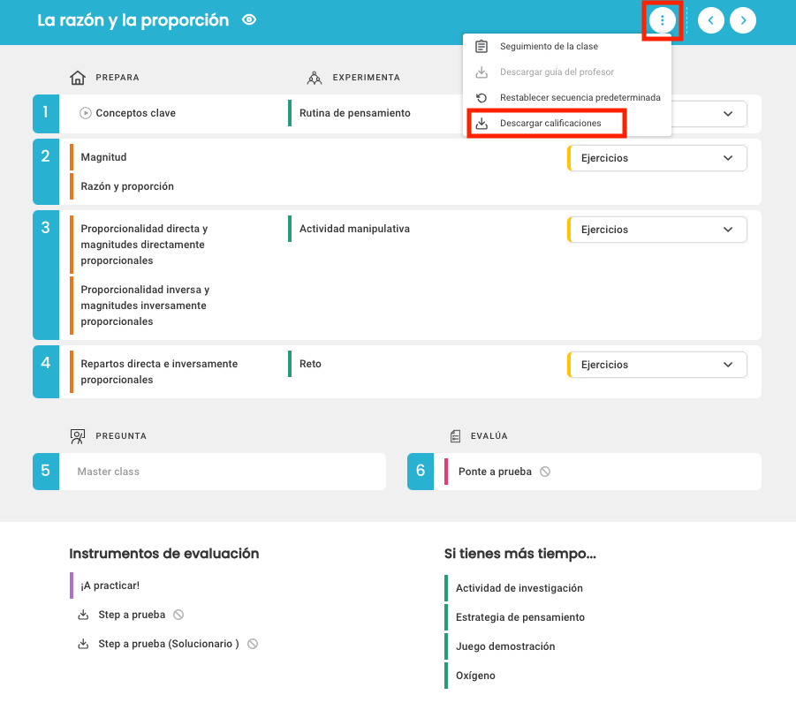The image size is (796, 710).
Task: Open the three-dot options menu
Action: [x=662, y=20]
